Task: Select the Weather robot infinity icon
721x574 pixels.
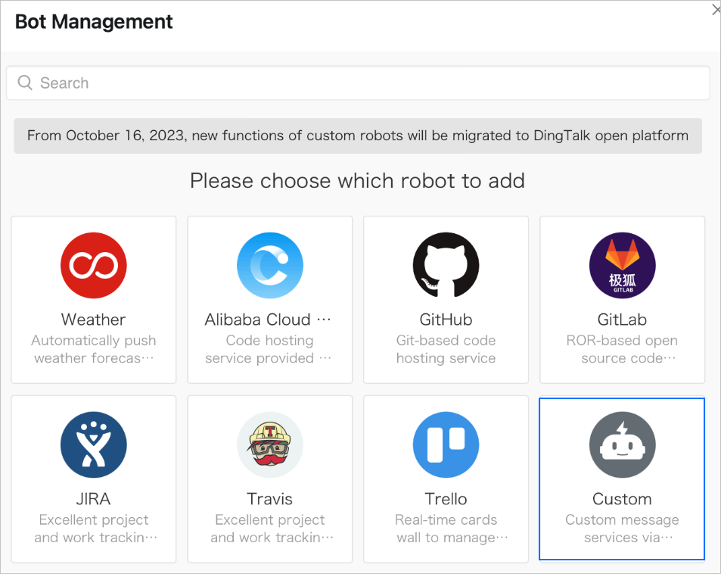Action: tap(93, 266)
